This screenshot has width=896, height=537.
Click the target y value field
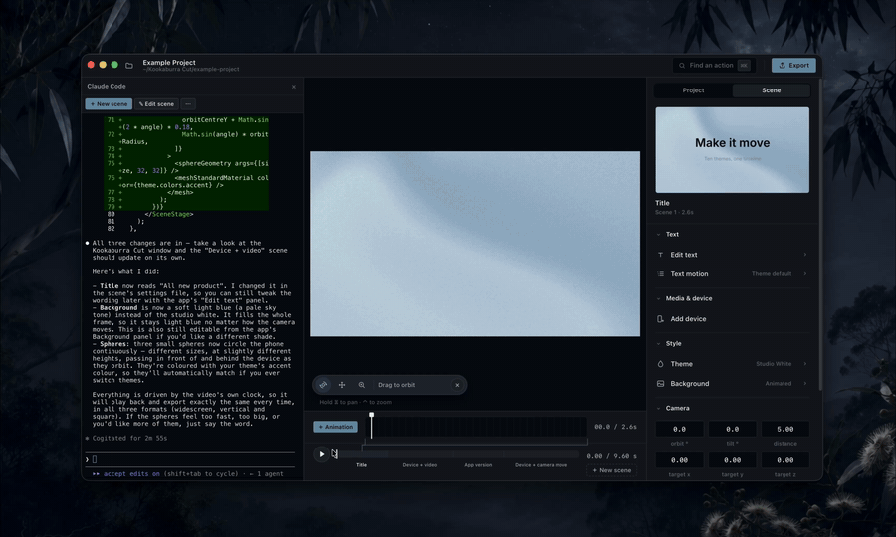pyautogui.click(x=732, y=460)
